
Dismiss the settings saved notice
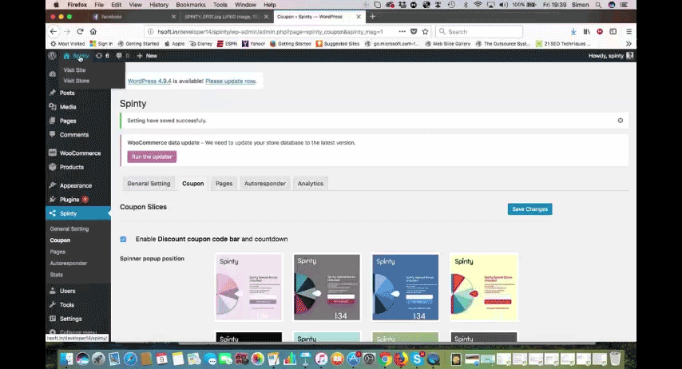(621, 121)
